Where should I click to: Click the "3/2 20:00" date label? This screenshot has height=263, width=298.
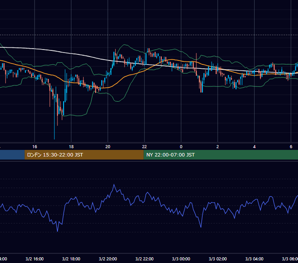point(108,259)
